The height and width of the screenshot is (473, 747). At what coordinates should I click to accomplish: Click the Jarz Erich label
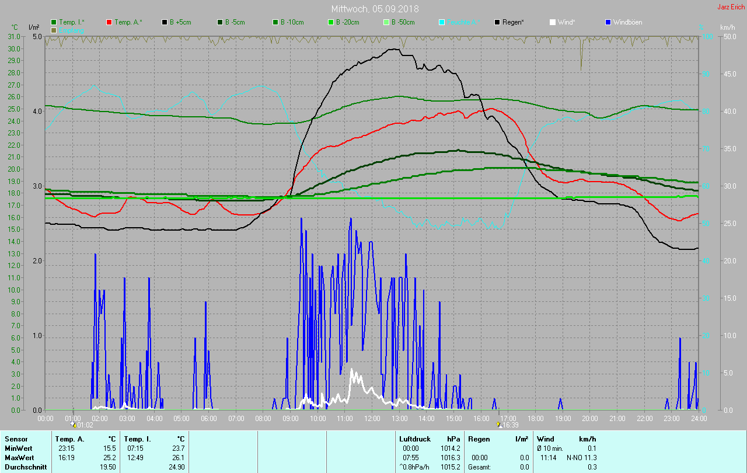coord(731,8)
